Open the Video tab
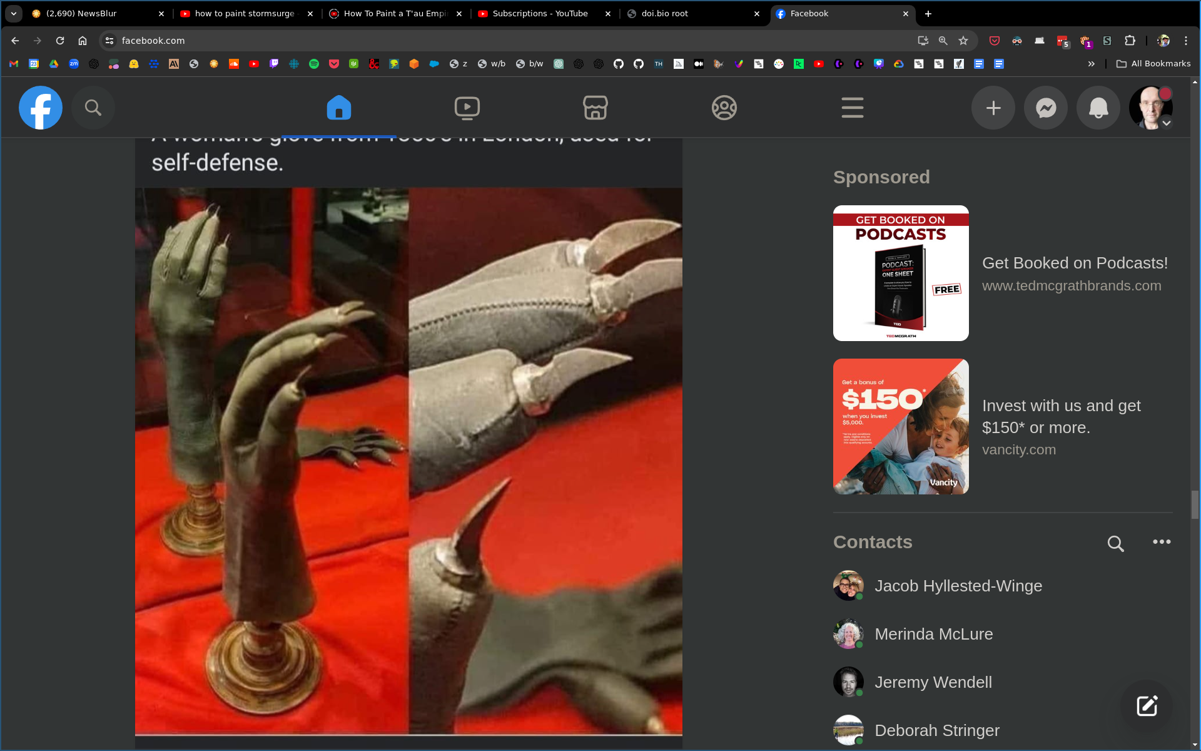1201x751 pixels. point(467,108)
